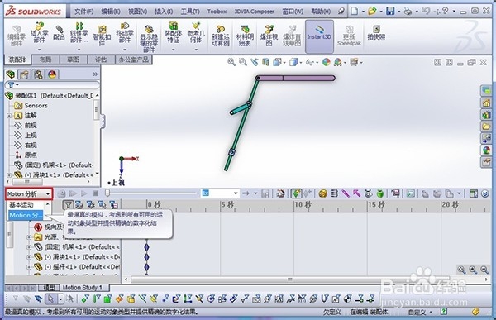The image size is (496, 320).
Task: Click the zoom to fit timeline icon
Action: 461,270
